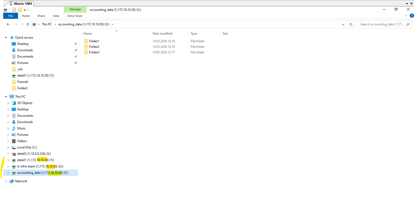Click the accounting_data breadcrumb in address bar
Screen dimensions: 414x206
tap(84, 24)
